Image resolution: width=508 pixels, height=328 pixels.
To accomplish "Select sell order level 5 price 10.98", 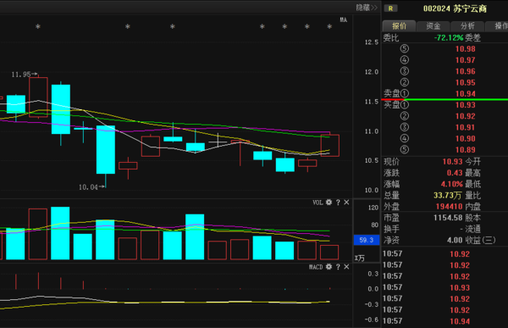I will (x=465, y=49).
